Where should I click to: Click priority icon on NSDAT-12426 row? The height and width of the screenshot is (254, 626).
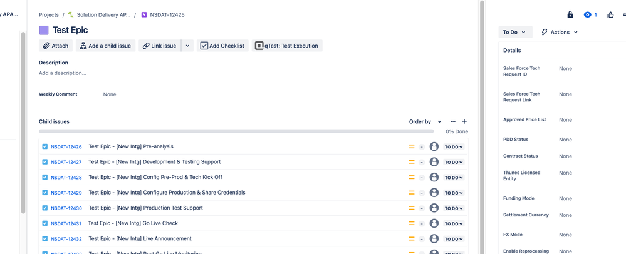click(x=412, y=147)
